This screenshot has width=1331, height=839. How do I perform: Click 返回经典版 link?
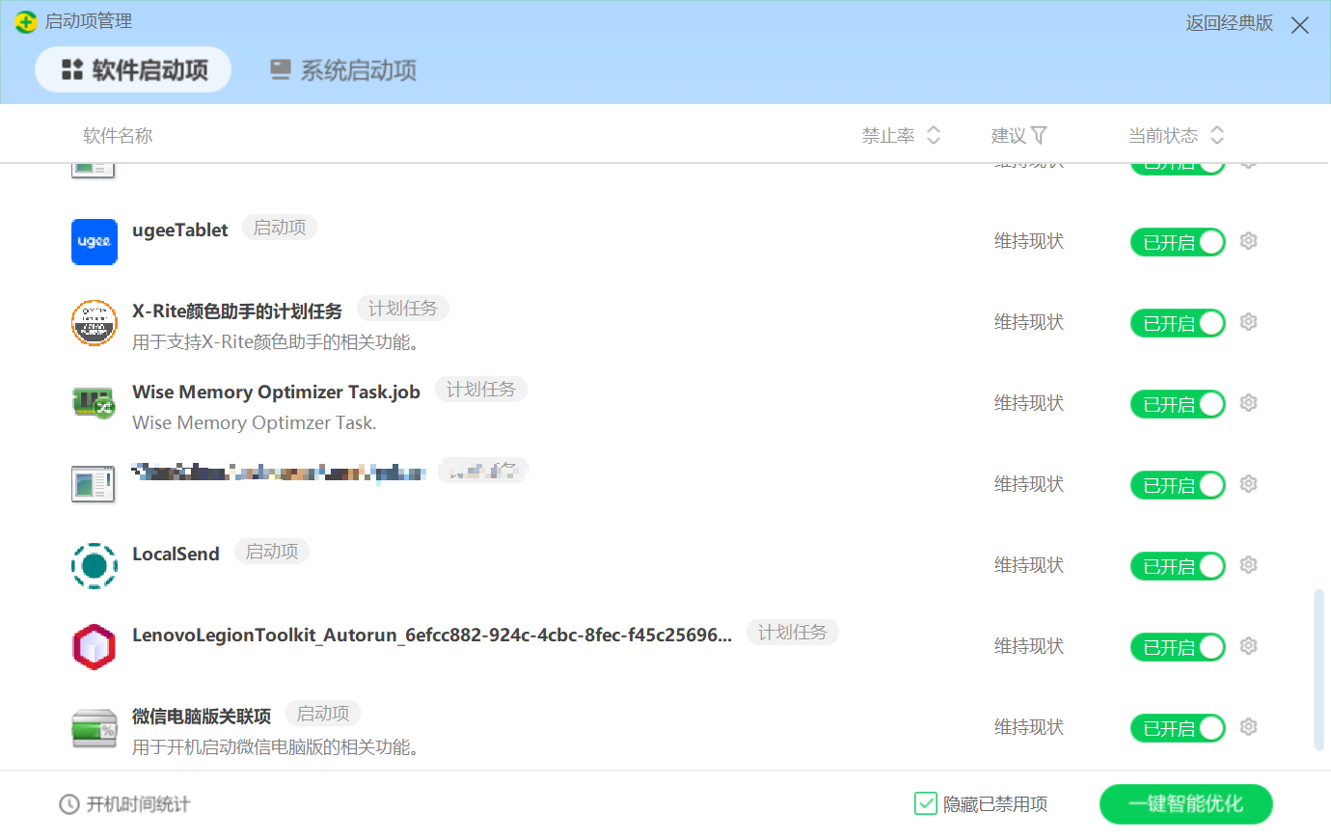(1230, 23)
